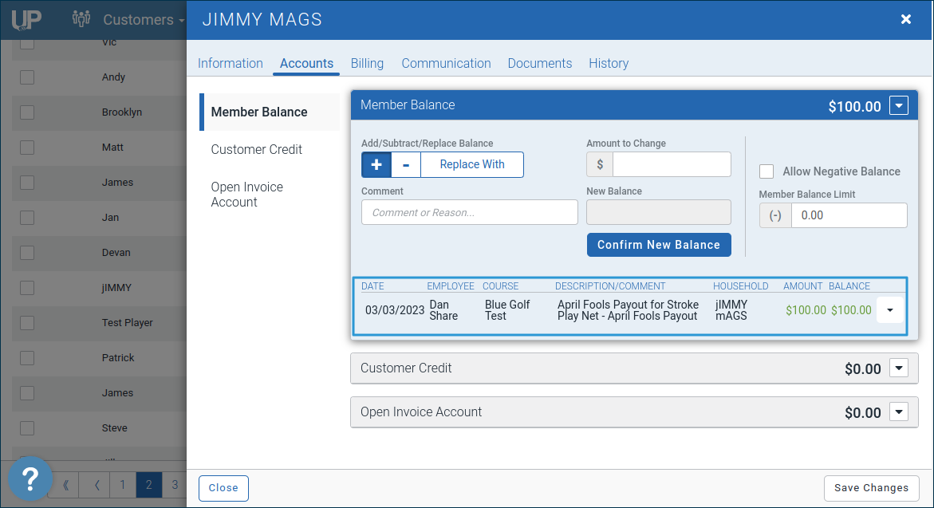Viewport: 934px width, 508px height.
Task: Switch to the Communication tab
Action: (x=446, y=63)
